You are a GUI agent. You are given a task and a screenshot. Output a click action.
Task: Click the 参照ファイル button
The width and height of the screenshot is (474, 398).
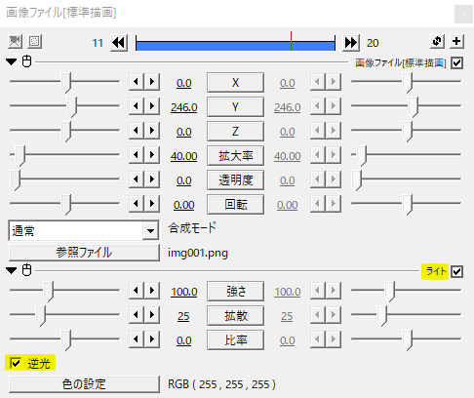coord(84,253)
